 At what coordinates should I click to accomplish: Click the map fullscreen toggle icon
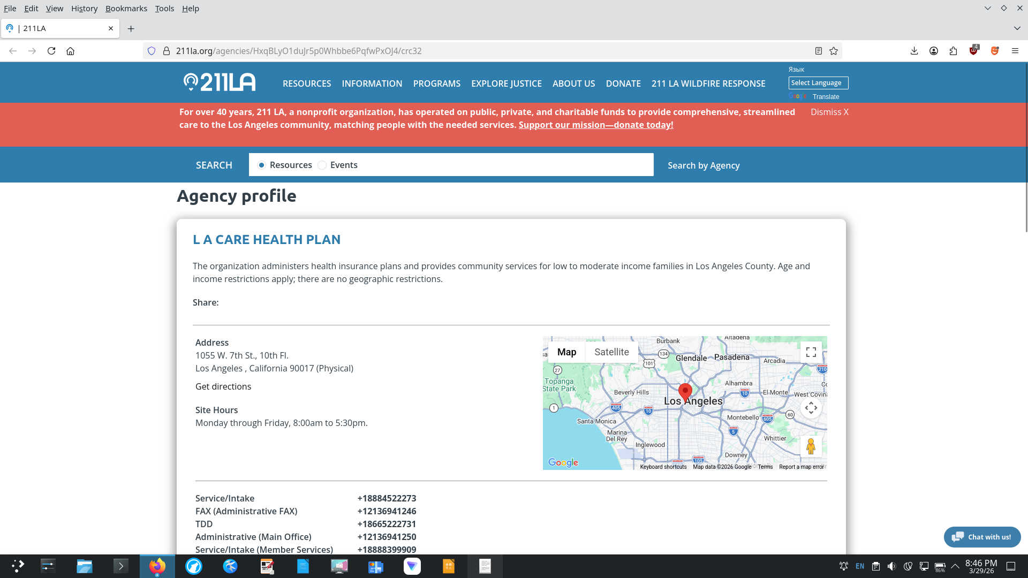click(x=811, y=352)
